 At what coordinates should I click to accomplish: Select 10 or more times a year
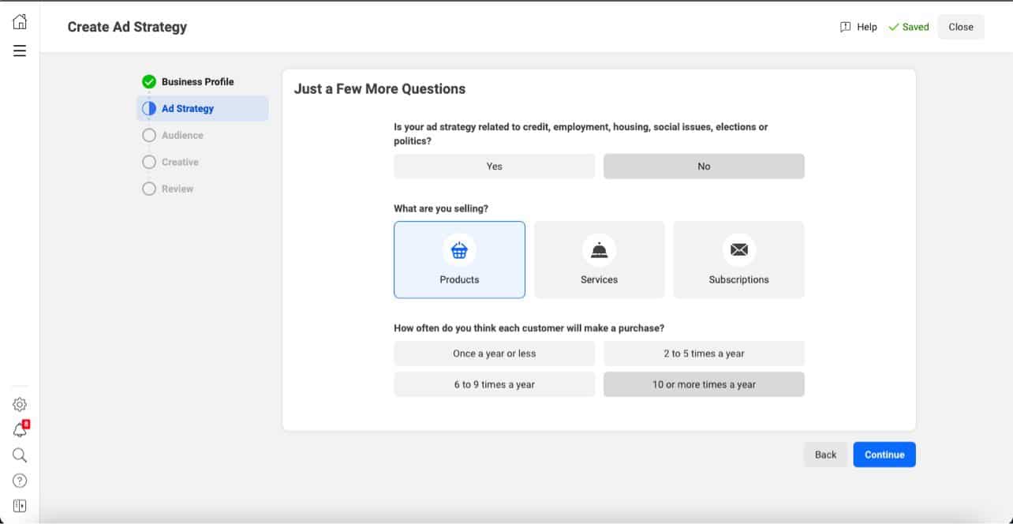pyautogui.click(x=704, y=384)
